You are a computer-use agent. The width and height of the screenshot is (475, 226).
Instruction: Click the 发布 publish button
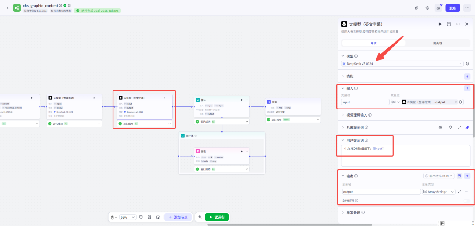(x=453, y=8)
